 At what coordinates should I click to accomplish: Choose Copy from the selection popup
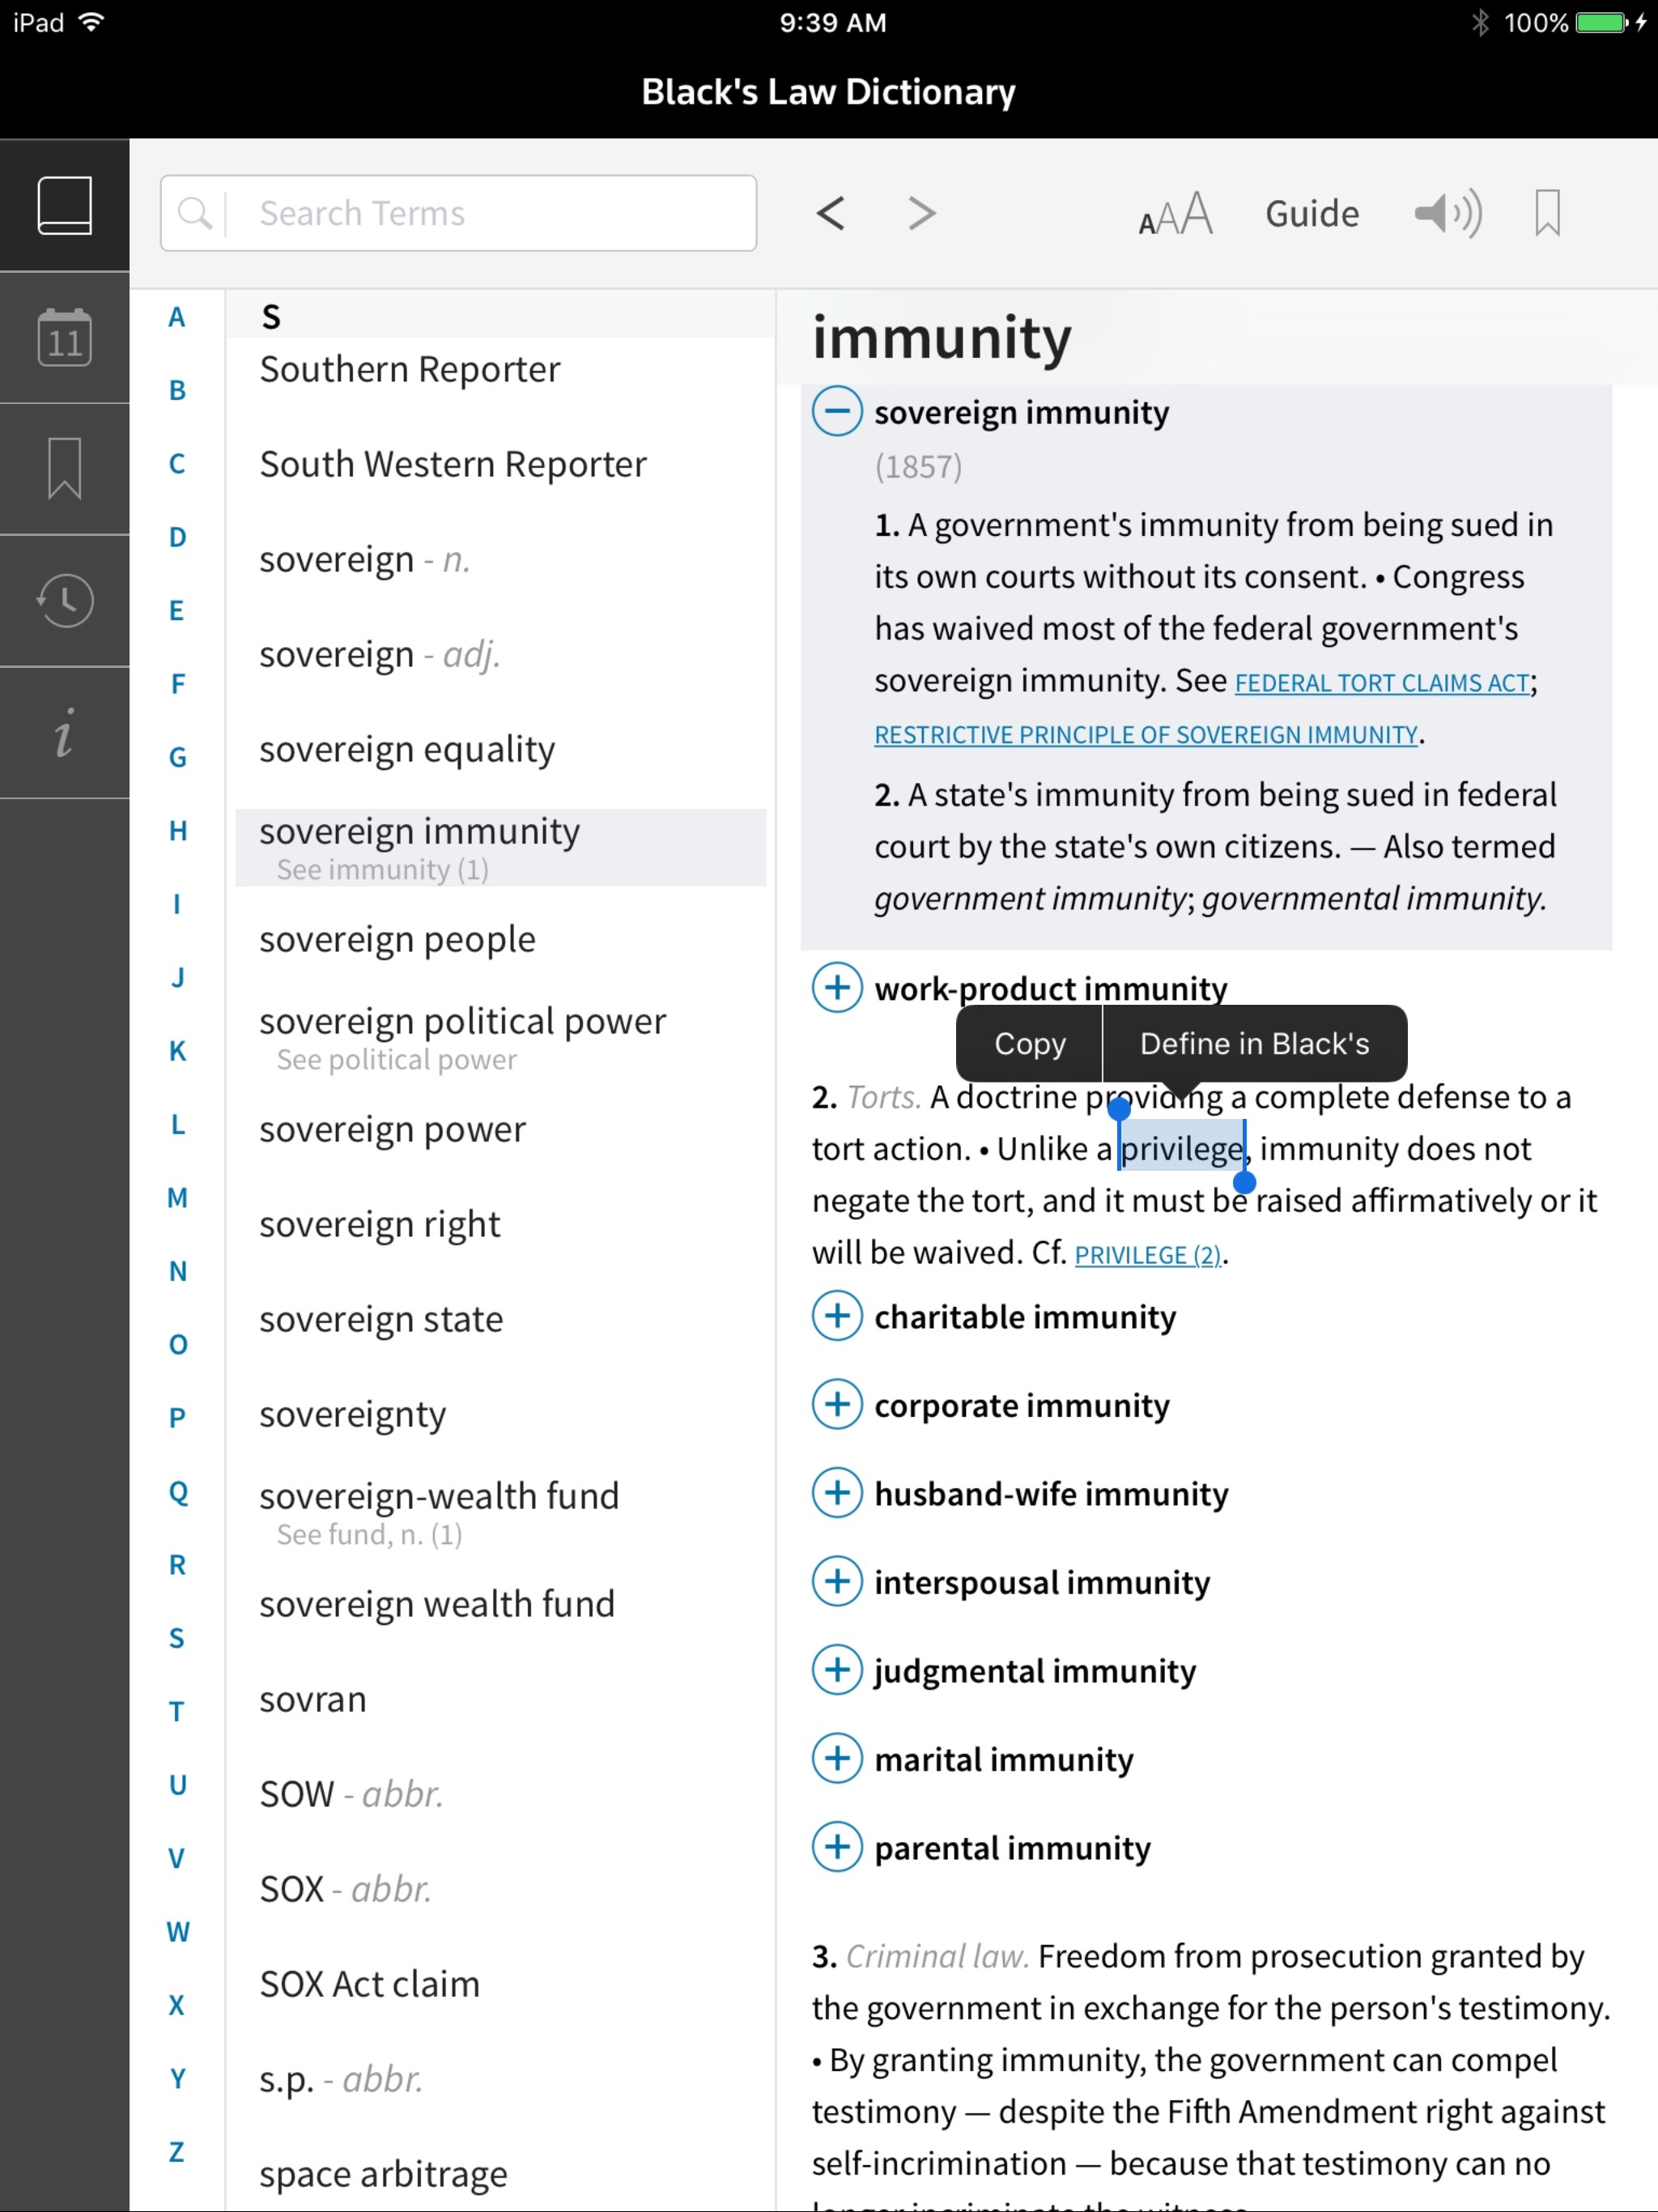click(1029, 1044)
